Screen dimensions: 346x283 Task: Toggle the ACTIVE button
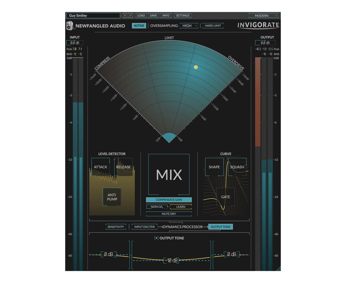[139, 26]
